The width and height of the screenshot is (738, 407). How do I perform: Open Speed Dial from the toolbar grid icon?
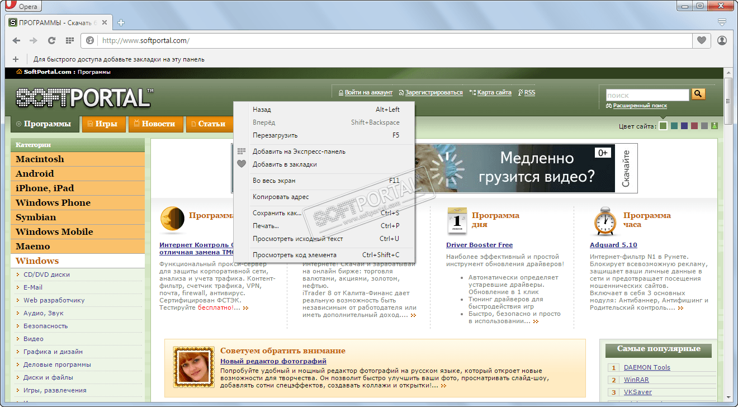(70, 40)
